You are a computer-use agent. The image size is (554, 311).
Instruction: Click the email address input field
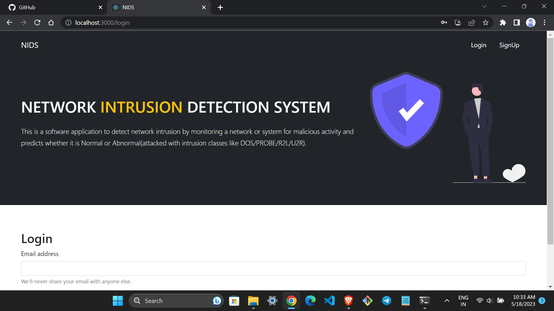[x=273, y=268]
